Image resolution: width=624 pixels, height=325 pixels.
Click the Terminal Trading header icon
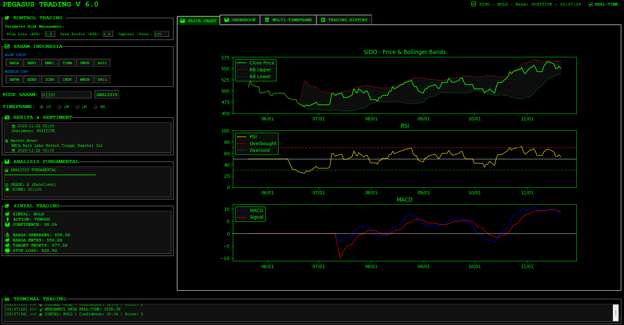[7, 299]
